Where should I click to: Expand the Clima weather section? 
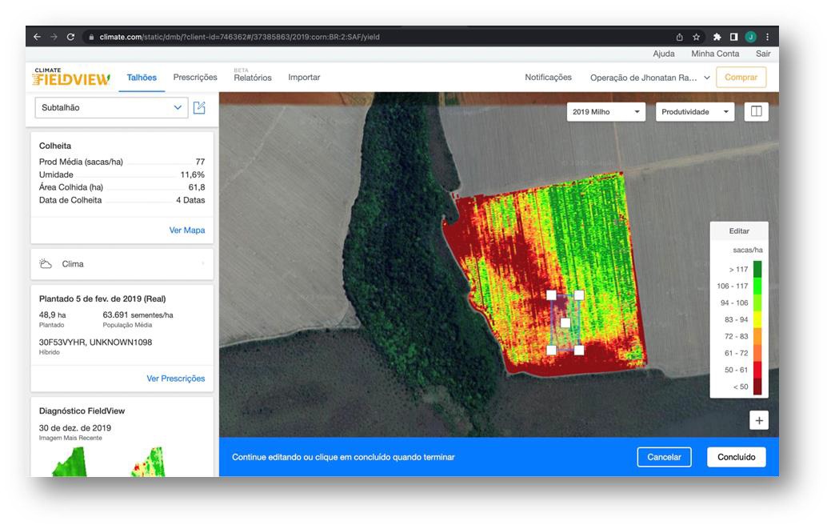pos(122,264)
